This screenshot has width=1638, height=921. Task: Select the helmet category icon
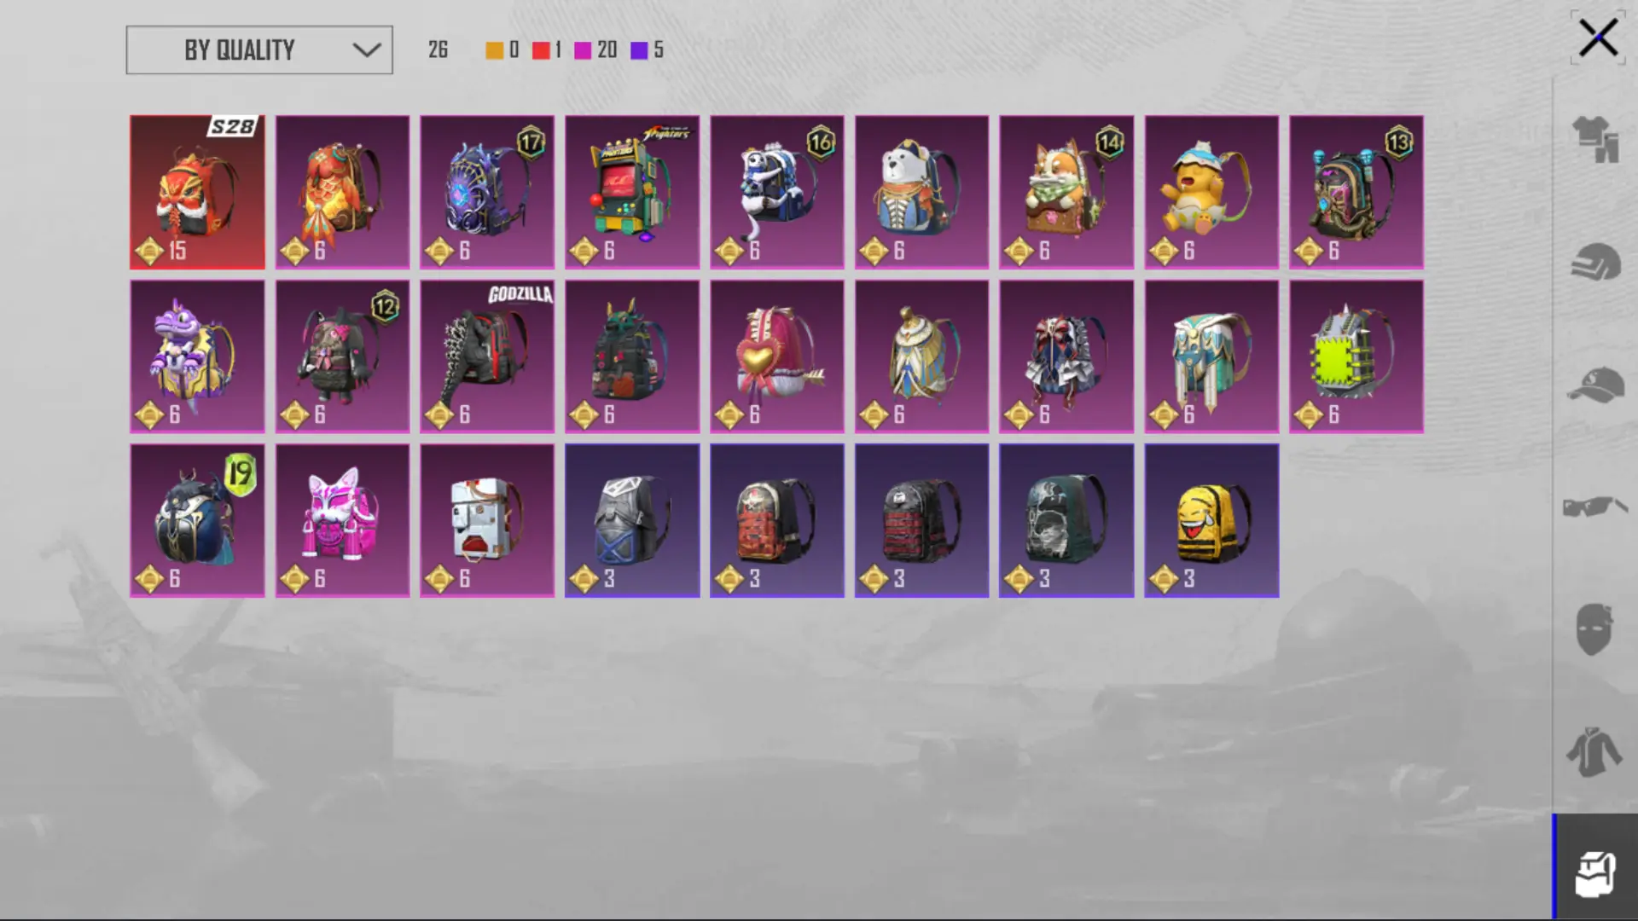(x=1595, y=262)
